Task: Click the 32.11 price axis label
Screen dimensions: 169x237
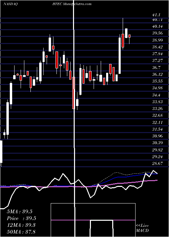Action: coord(158,122)
